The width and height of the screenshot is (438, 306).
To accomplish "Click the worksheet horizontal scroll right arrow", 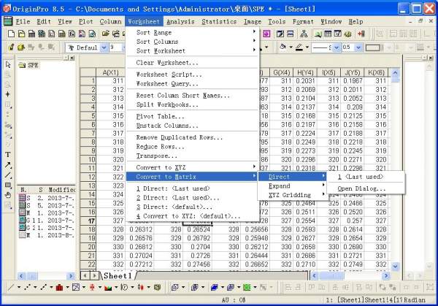I will tap(386, 276).
